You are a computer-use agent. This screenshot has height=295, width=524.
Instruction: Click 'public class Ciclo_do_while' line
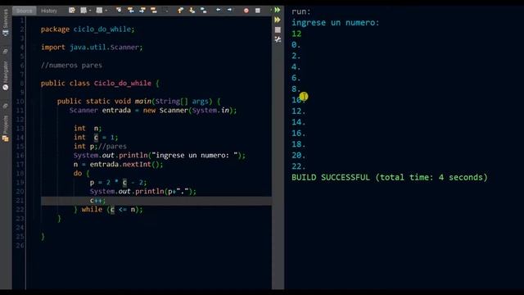(100, 84)
